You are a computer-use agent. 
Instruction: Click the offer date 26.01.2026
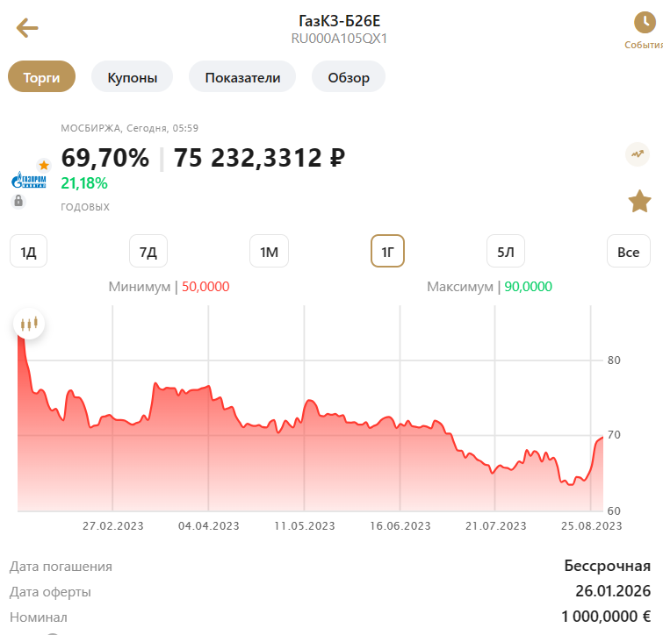tap(613, 591)
